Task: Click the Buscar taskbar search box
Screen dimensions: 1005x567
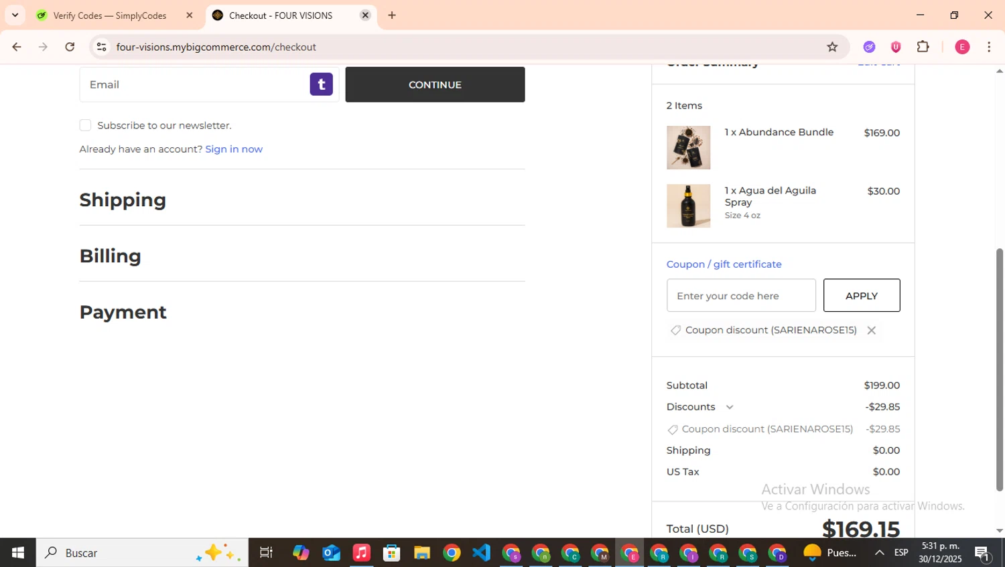Action: point(142,553)
